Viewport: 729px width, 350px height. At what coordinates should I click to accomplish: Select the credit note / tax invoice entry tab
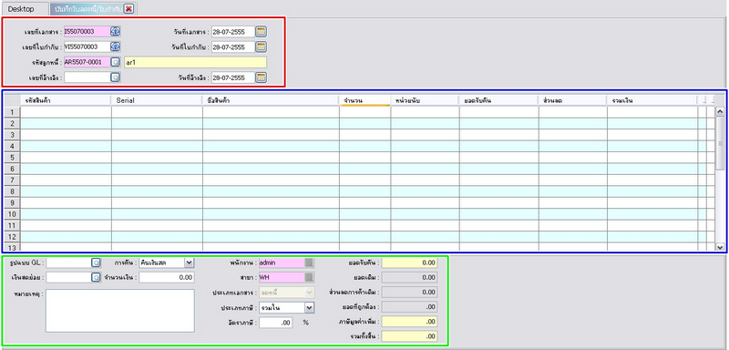[x=88, y=9]
